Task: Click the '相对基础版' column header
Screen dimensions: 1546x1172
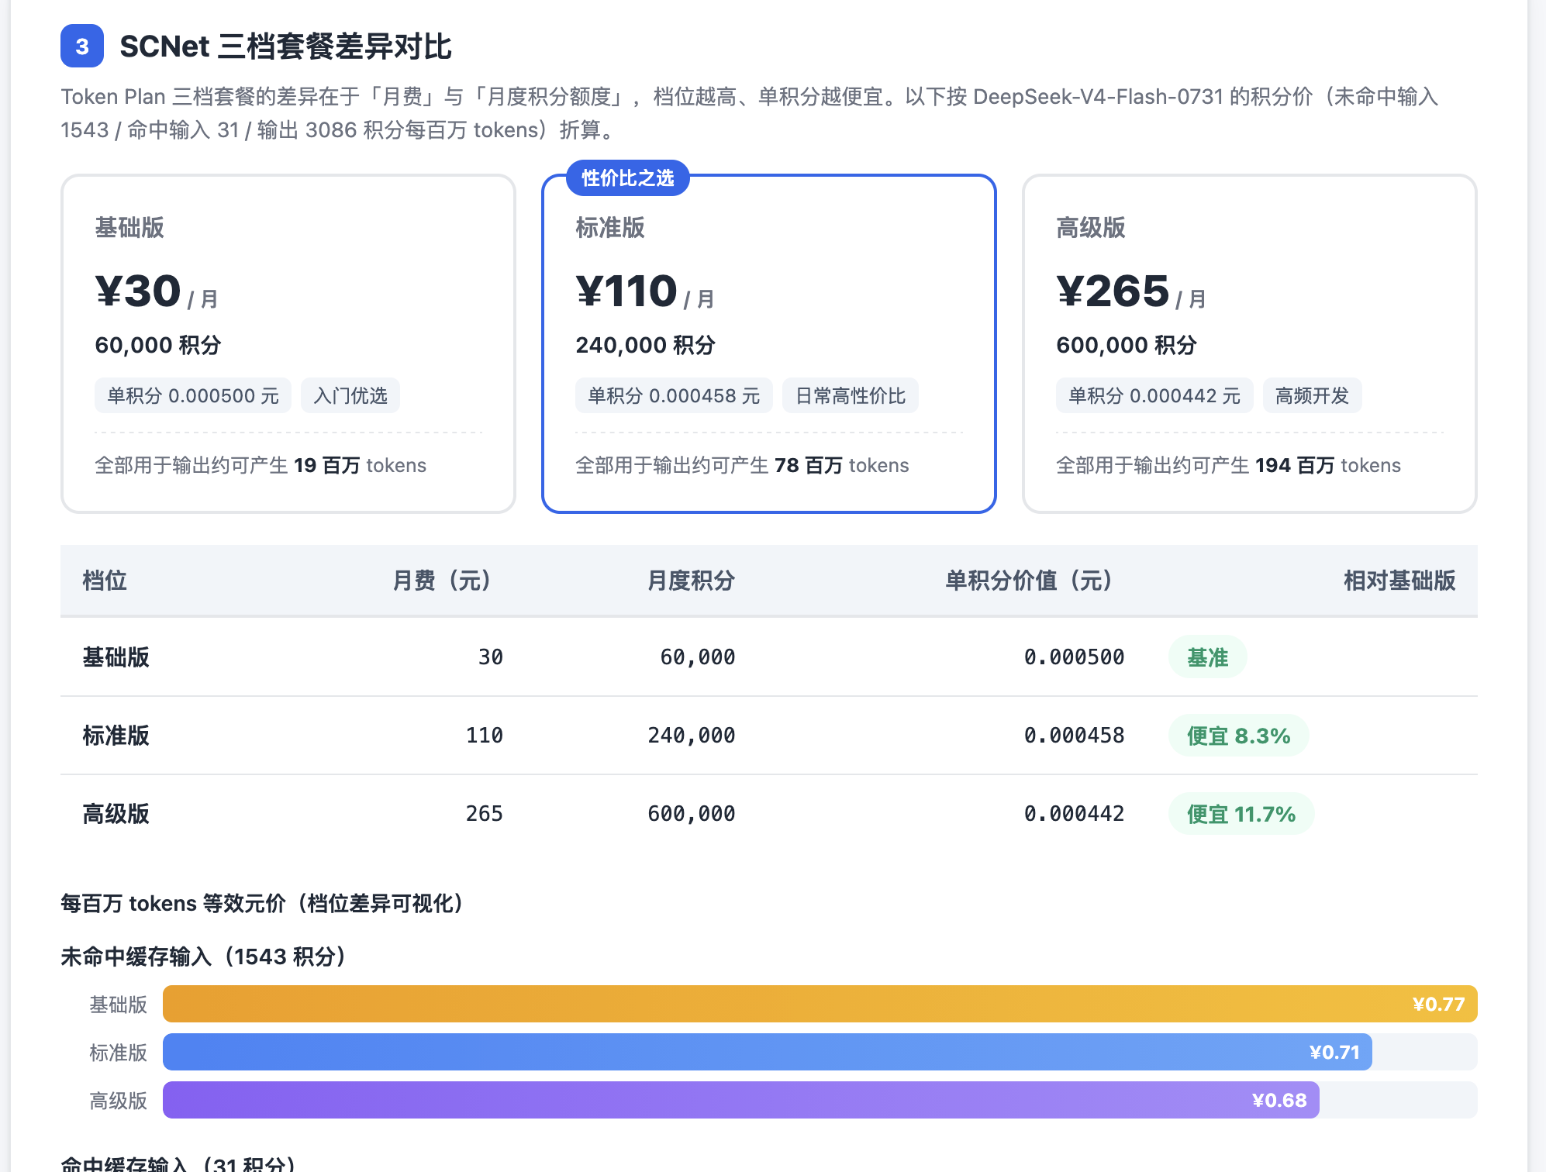Action: pyautogui.click(x=1399, y=581)
